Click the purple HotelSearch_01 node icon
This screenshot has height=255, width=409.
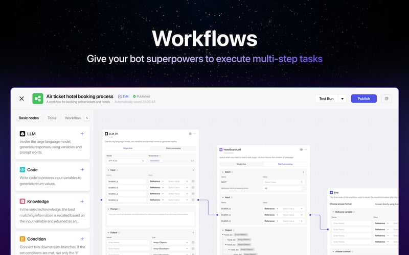[221, 149]
